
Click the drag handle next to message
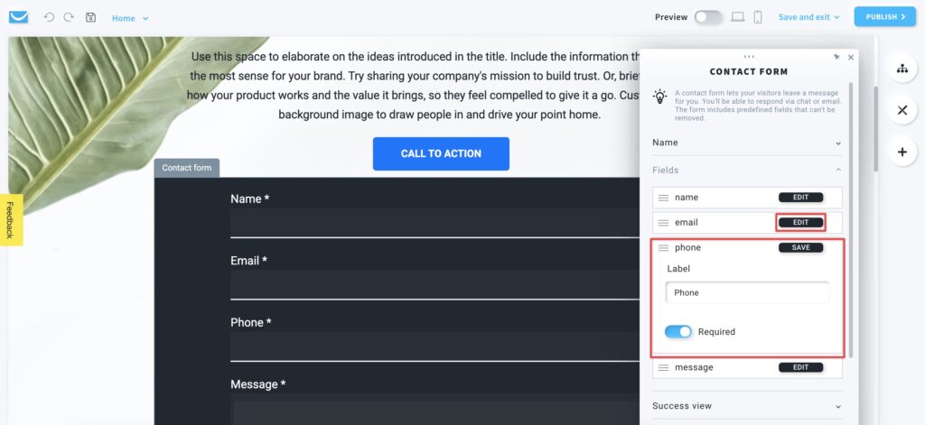[663, 367]
